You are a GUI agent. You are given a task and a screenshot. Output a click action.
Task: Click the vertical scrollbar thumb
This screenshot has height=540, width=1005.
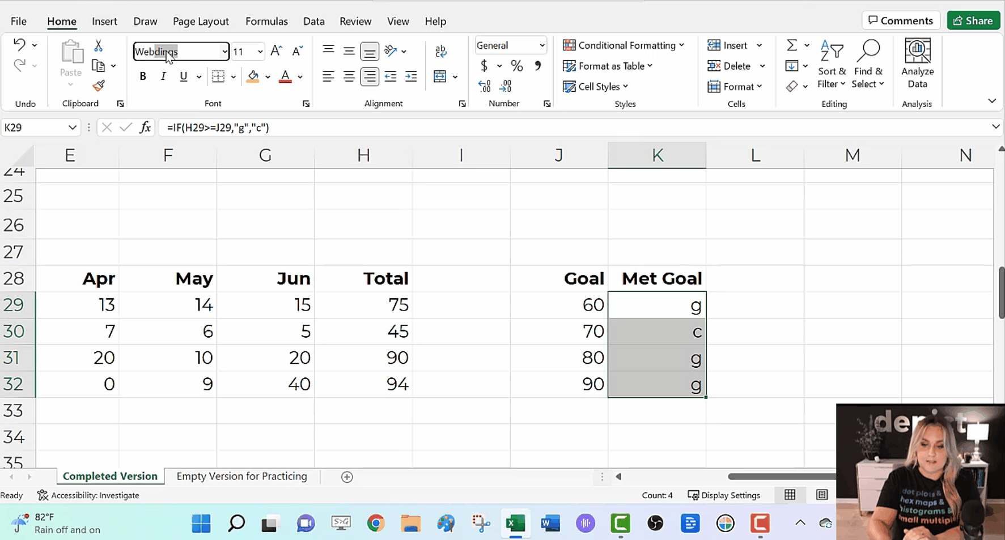1001,292
